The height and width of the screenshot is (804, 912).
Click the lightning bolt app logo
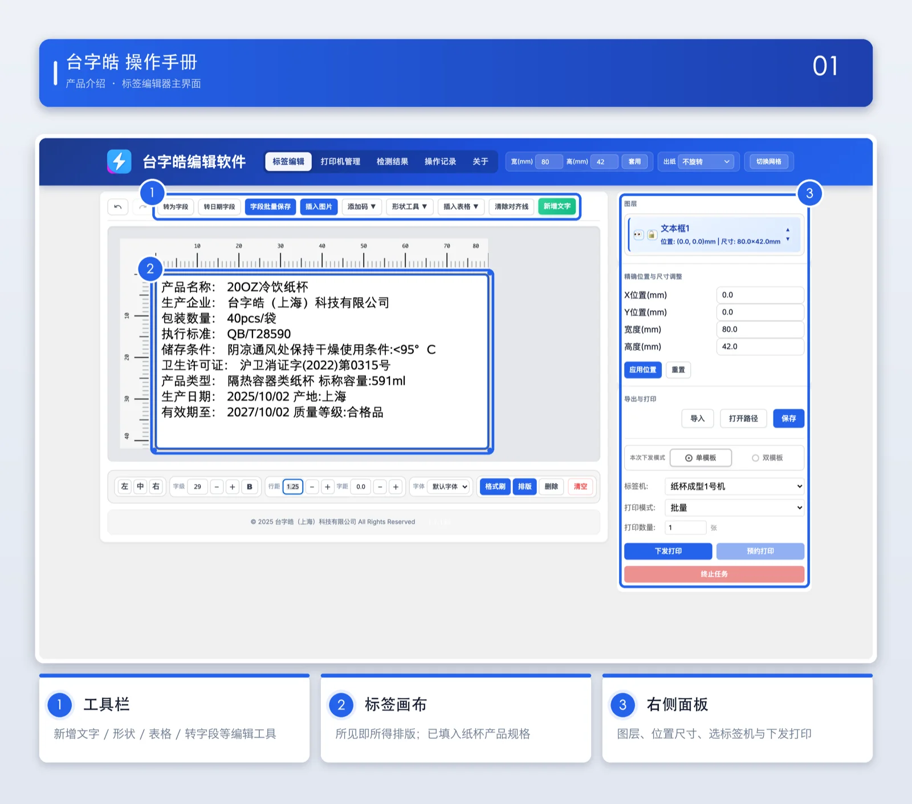119,162
